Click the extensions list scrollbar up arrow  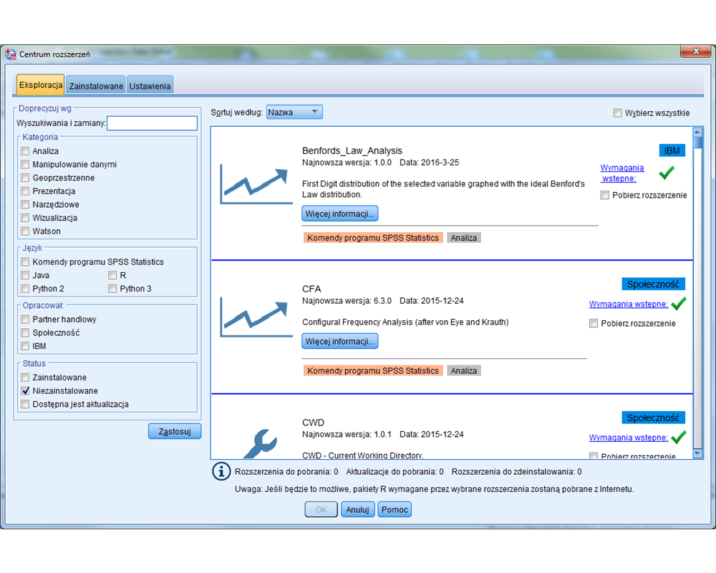click(x=697, y=132)
